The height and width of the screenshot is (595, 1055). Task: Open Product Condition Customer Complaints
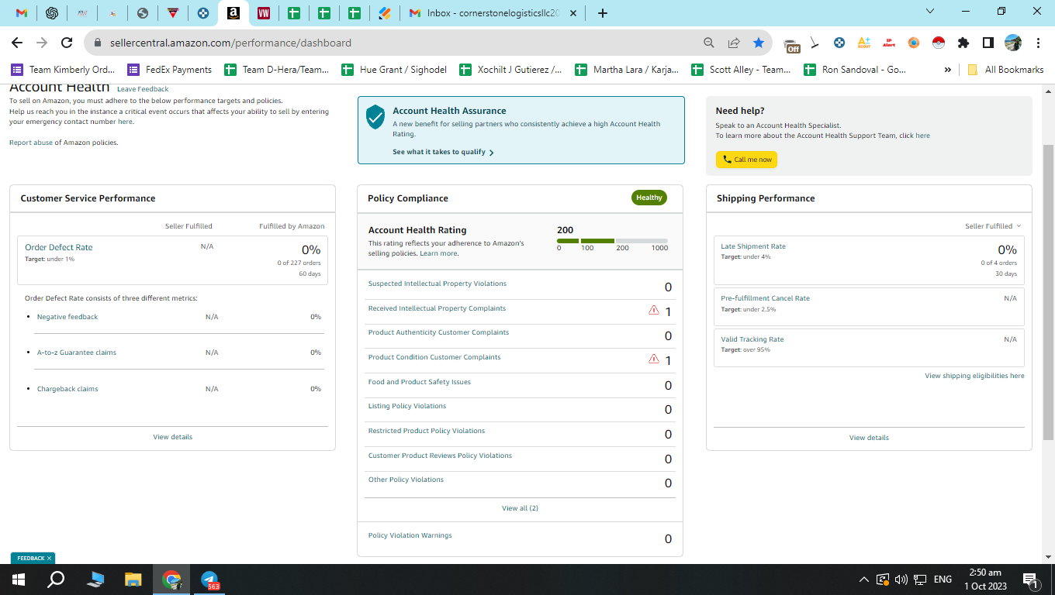click(x=434, y=357)
